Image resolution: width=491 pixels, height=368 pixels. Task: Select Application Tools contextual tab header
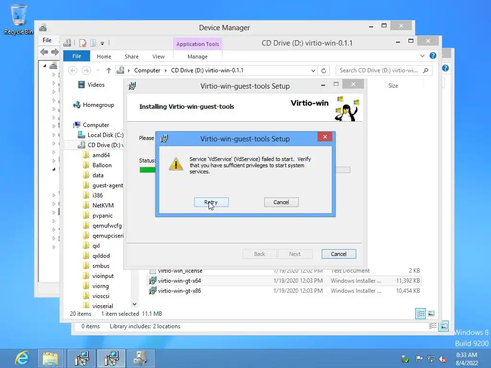(198, 44)
